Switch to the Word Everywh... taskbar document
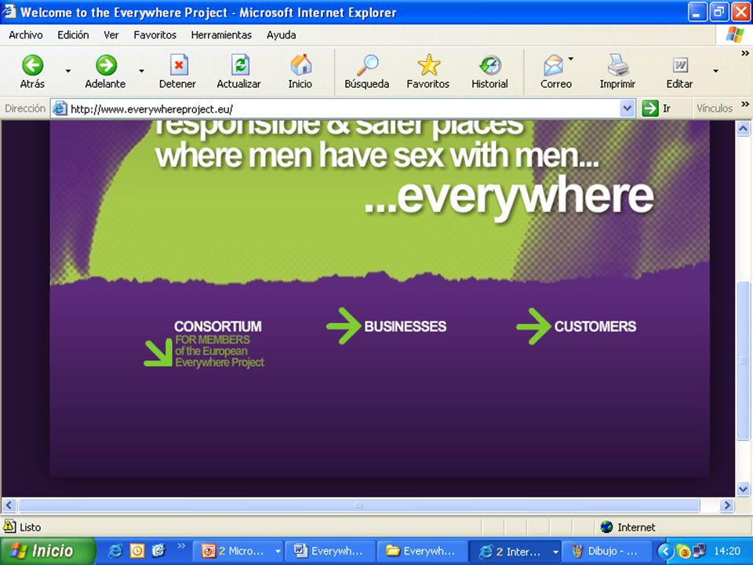Viewport: 753px width, 565px height. point(330,551)
